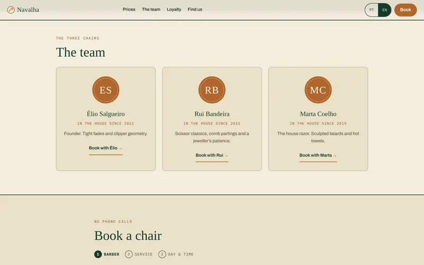Click the name Rui Bandeira
This screenshot has height=265, width=424.
(x=211, y=114)
